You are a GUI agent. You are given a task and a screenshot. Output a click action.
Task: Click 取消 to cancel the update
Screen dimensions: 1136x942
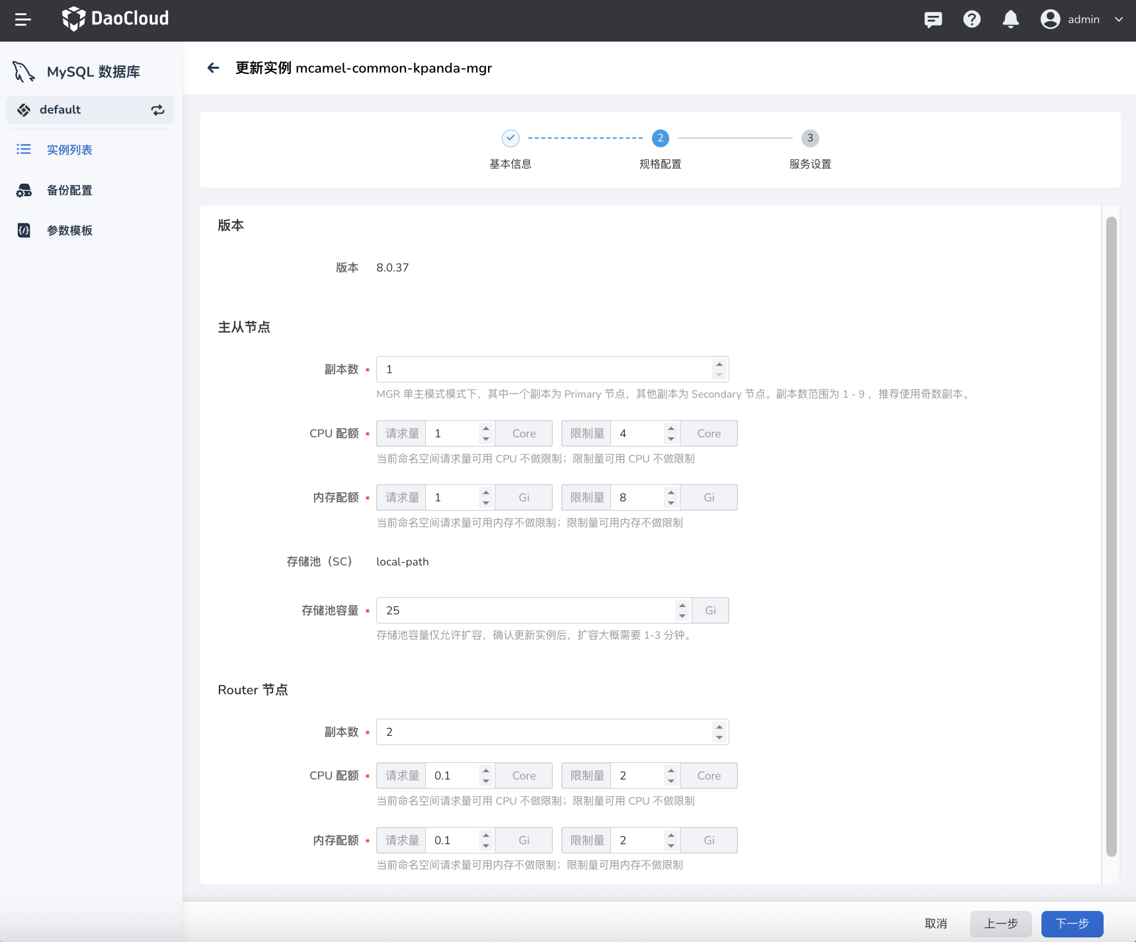(x=936, y=924)
